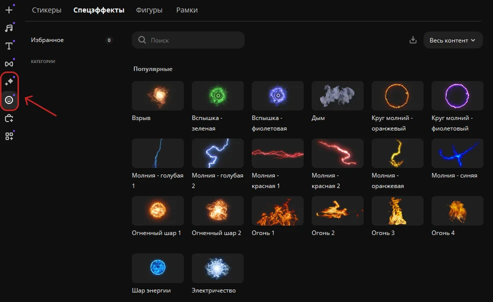This screenshot has width=493, height=302.
Task: Select the Дым smoke effect thumbnail
Action: [x=337, y=95]
